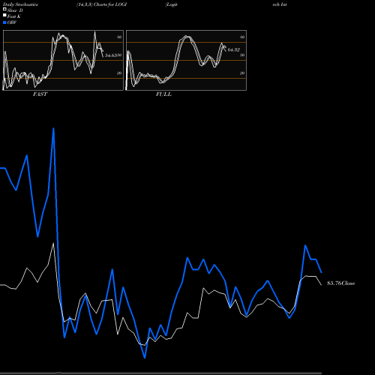Click the 'Daily Stochastics' title text
This screenshot has height=375, width=375.
pos(20,4)
